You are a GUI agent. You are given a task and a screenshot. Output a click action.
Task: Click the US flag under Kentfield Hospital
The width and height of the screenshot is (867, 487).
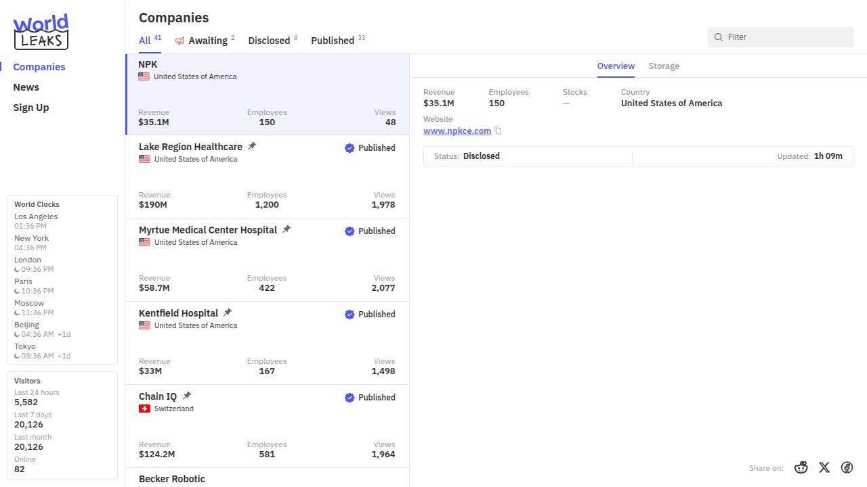144,326
